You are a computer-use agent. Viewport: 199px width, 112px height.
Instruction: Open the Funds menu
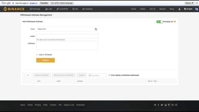coord(133,9)
